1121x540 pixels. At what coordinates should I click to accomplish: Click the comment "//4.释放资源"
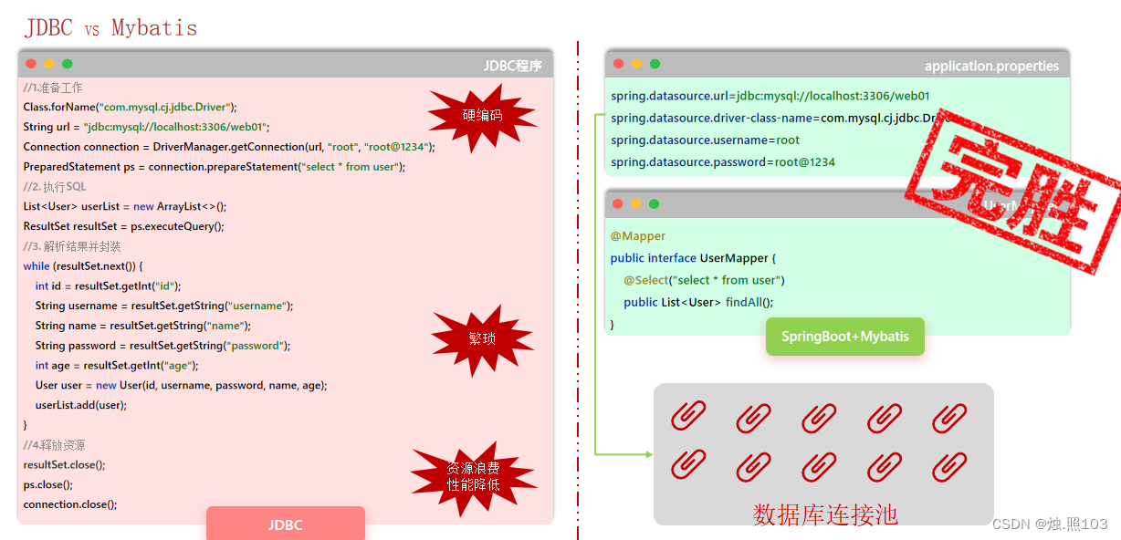55,445
